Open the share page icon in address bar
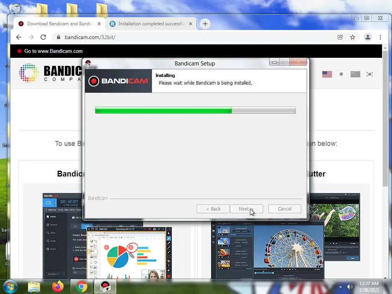Viewport: 392px width, 294px height. [x=340, y=37]
